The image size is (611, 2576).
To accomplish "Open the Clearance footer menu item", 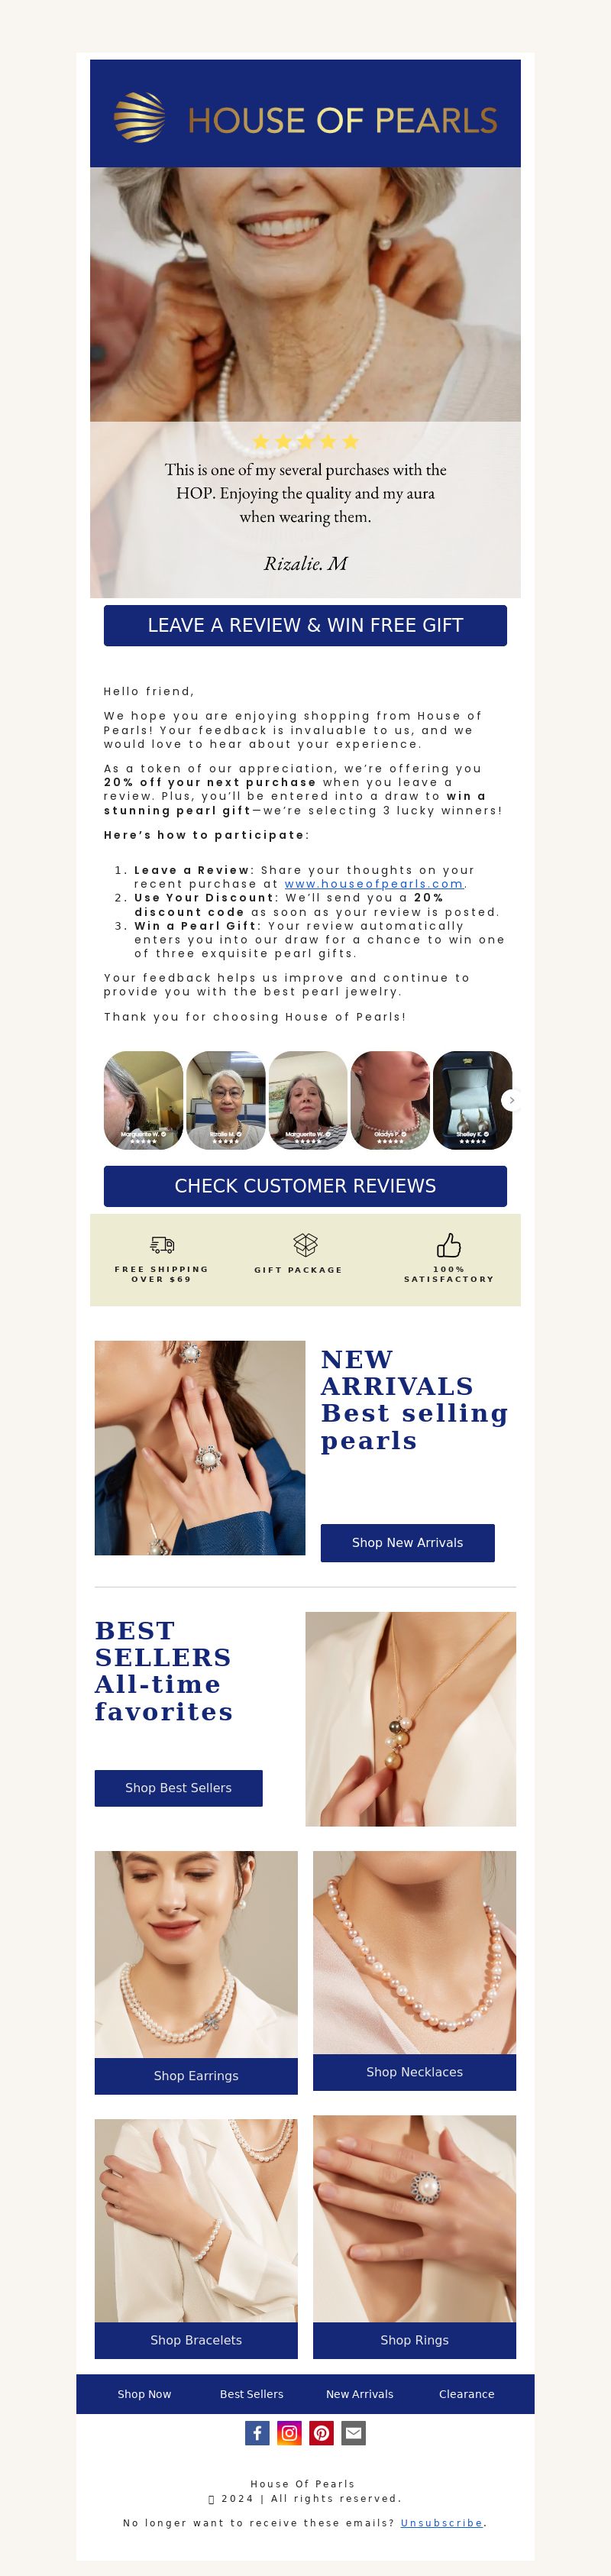I will pos(466,2393).
